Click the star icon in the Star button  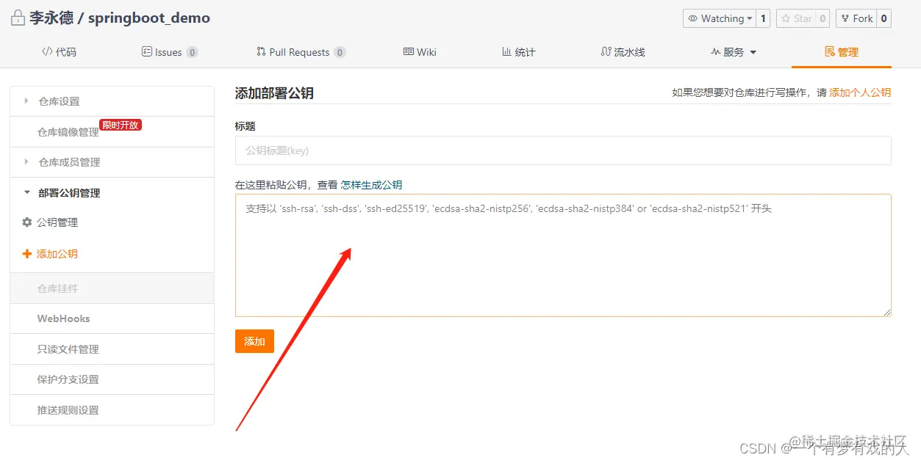(x=786, y=18)
